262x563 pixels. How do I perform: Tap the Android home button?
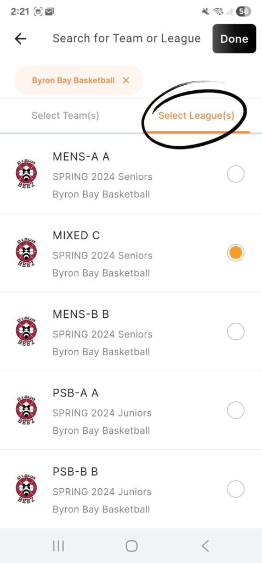click(x=132, y=546)
